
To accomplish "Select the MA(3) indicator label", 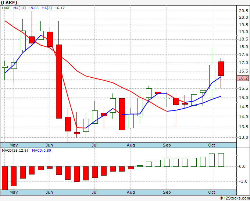I will (x=47, y=8).
